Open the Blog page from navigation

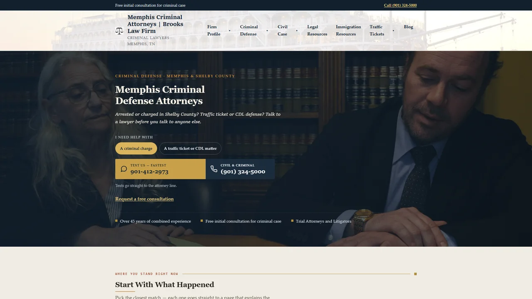pos(409,27)
